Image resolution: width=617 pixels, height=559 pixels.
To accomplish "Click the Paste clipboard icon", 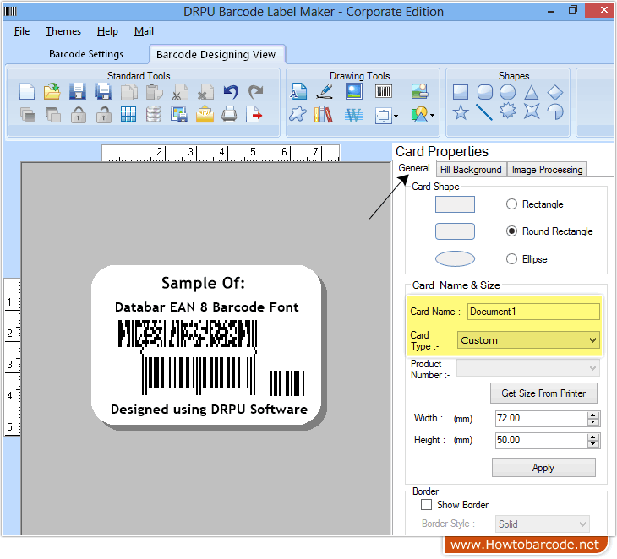I will pos(154,92).
